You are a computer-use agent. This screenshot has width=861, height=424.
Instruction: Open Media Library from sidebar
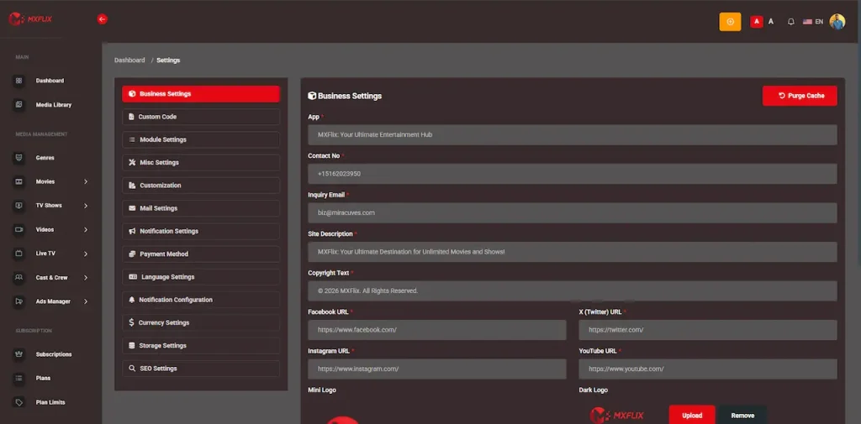point(54,104)
